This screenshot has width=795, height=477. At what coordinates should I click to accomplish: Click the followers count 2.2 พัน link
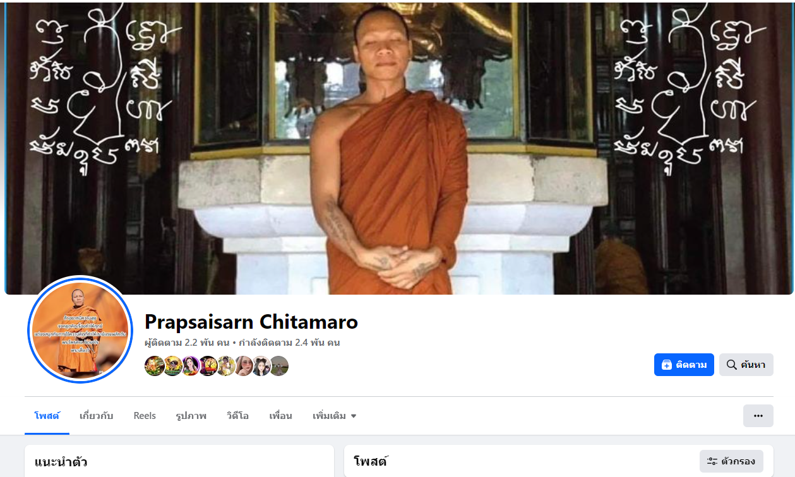[x=187, y=343]
